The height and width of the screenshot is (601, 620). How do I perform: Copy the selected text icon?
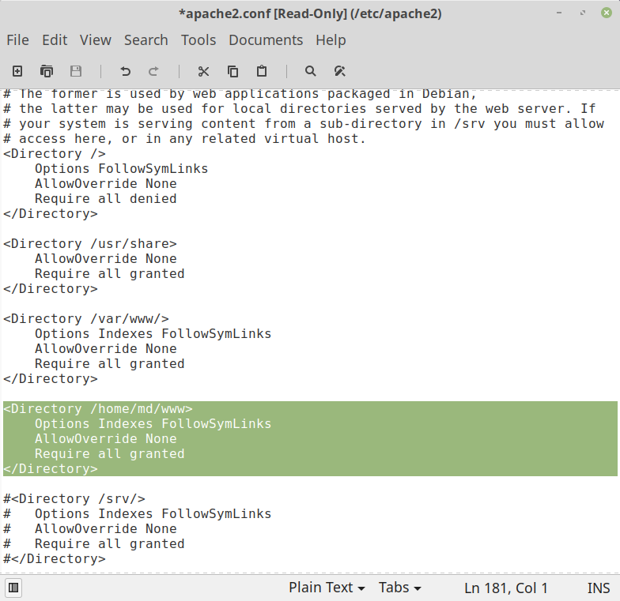[232, 71]
